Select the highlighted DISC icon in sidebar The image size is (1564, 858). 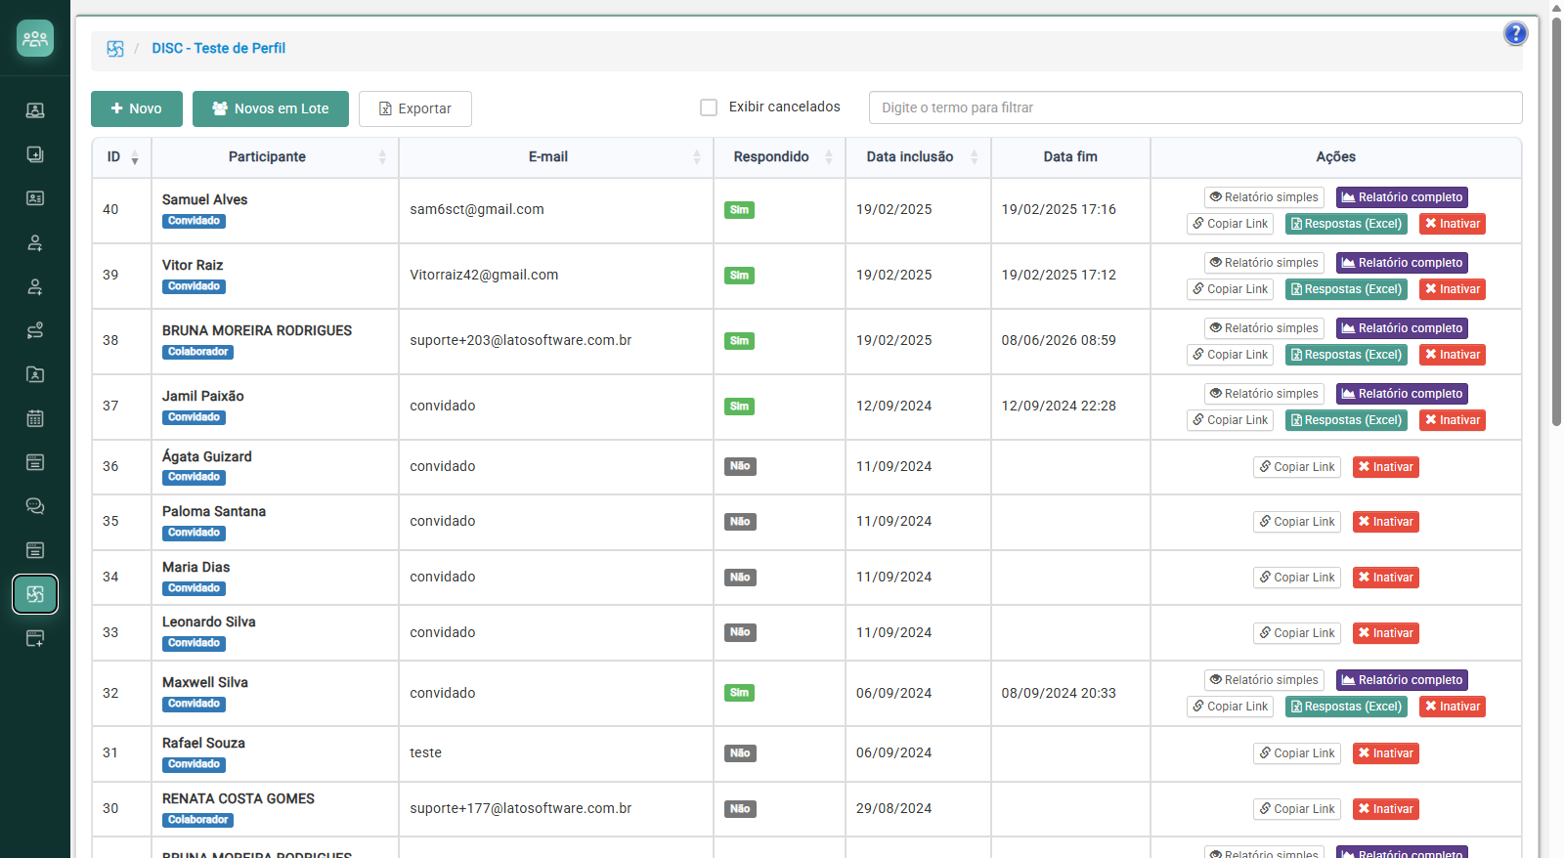[x=35, y=594]
